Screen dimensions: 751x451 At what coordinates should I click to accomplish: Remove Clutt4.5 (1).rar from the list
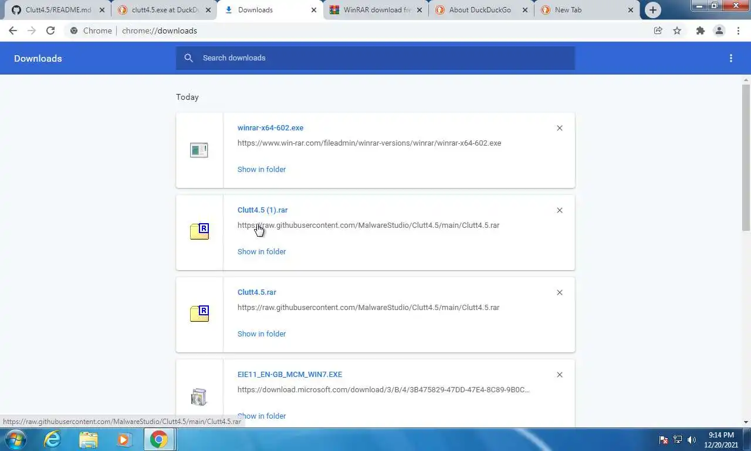pyautogui.click(x=560, y=210)
